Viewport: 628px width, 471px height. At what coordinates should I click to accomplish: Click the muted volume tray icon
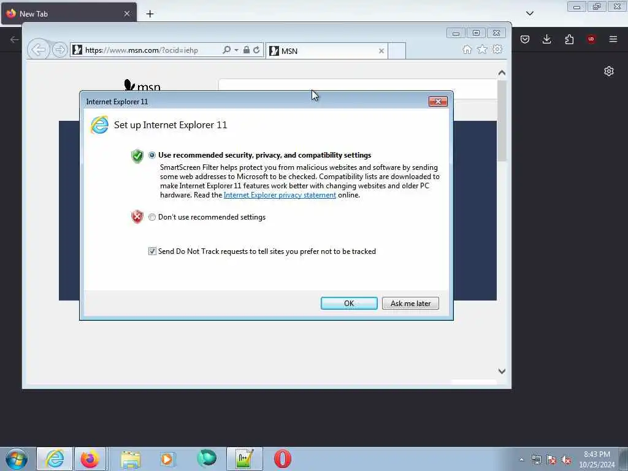[x=566, y=460]
